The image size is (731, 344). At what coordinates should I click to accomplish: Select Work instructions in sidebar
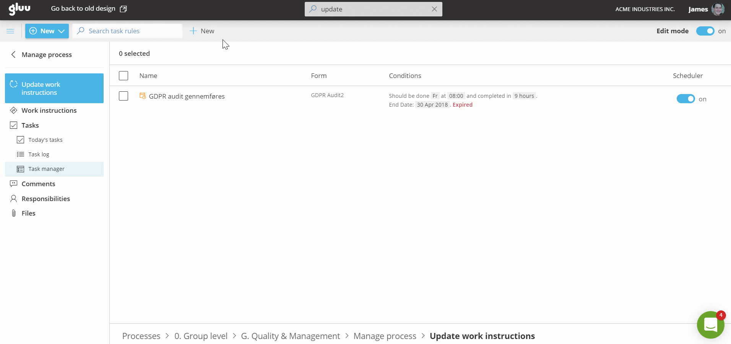[x=49, y=110]
